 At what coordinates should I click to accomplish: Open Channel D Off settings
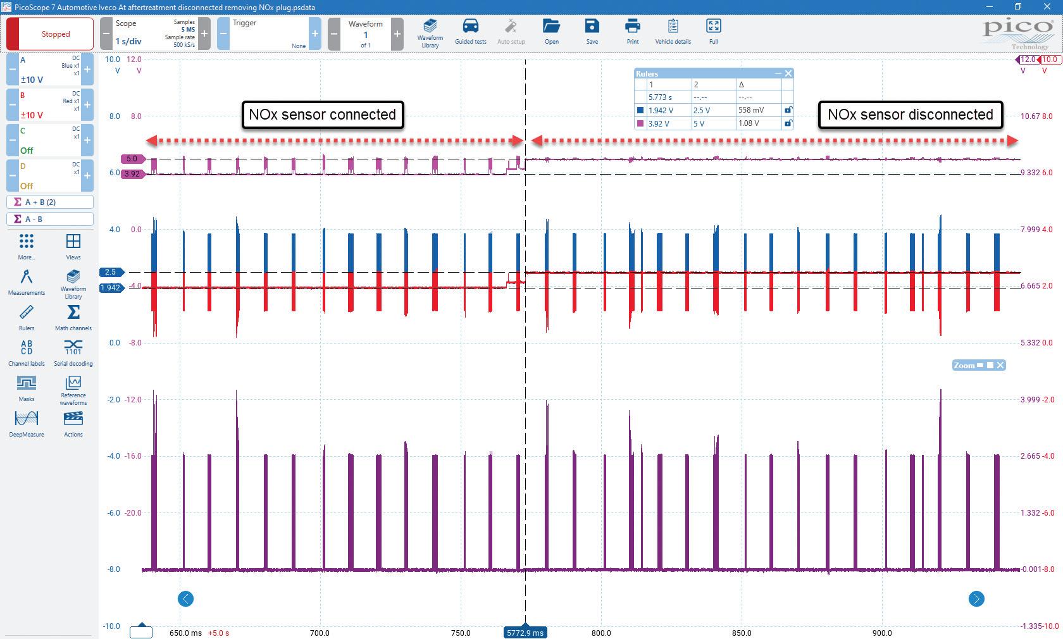(x=50, y=176)
